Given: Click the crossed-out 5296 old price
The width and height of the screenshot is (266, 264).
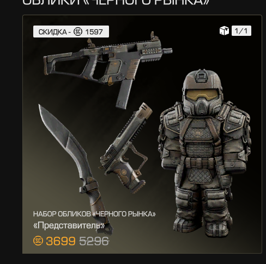Looking at the screenshot, I should (x=94, y=241).
